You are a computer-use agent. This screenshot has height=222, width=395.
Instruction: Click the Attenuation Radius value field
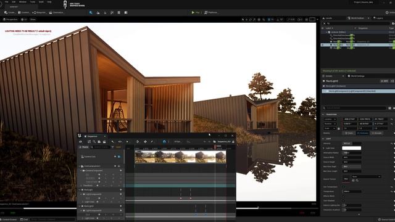tap(351, 153)
